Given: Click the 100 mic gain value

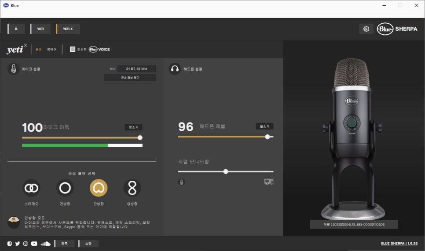Looking at the screenshot, I should tap(32, 128).
